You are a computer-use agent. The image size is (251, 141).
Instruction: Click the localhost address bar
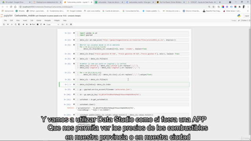[112, 7]
